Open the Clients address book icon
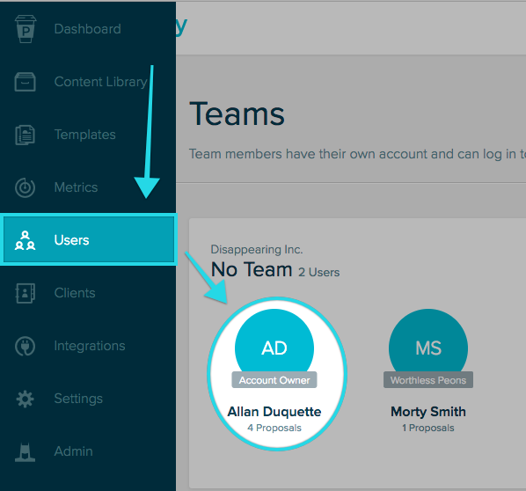 point(26,293)
